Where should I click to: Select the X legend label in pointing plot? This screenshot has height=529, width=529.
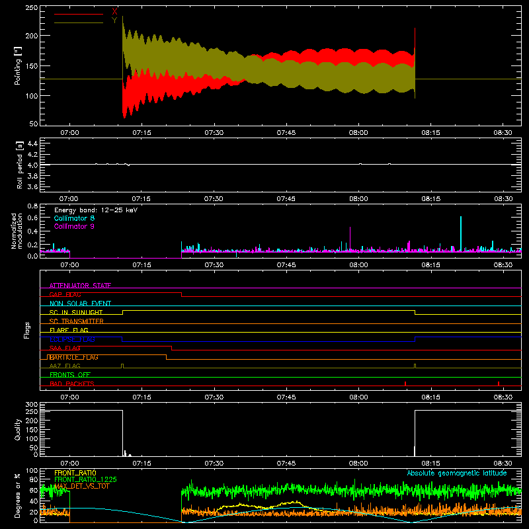(114, 12)
